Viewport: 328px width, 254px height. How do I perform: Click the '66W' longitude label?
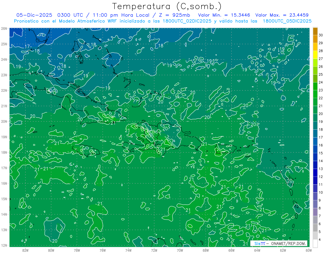point(232,250)
